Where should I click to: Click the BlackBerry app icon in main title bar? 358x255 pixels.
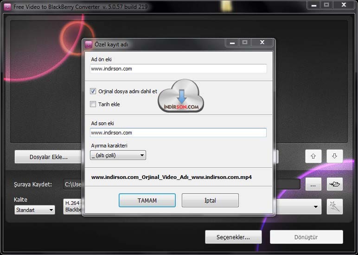pos(7,6)
